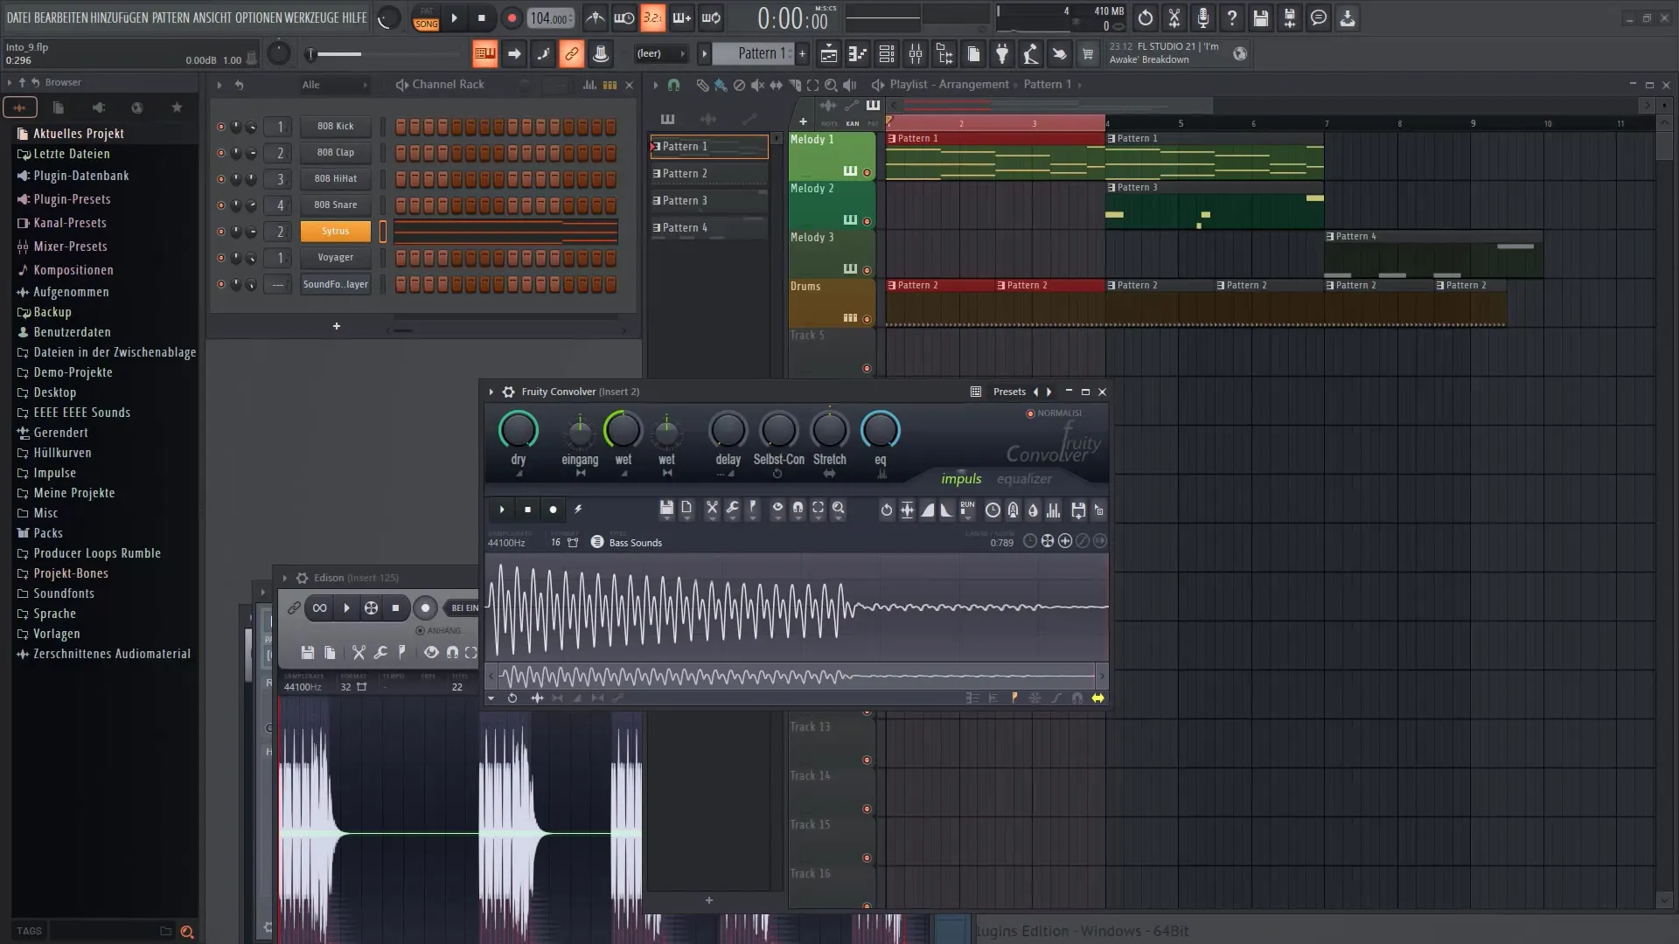Viewport: 1679px width, 944px height.
Task: Toggle mute on 808 Kick channel
Action: (219, 126)
